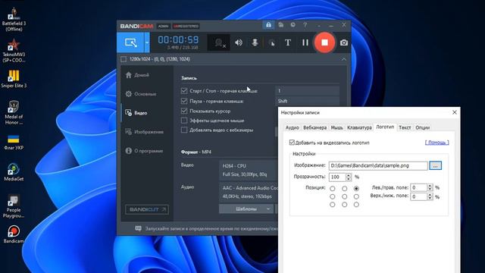Image resolution: width=485 pixels, height=273 pixels.
Task: Click the chat icon in Bandicam status bar
Action: pyautogui.click(x=138, y=228)
